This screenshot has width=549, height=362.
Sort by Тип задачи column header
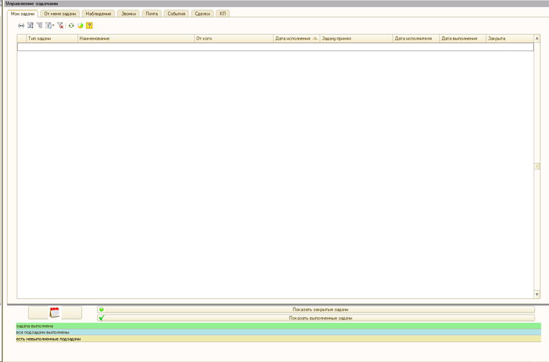pos(52,38)
